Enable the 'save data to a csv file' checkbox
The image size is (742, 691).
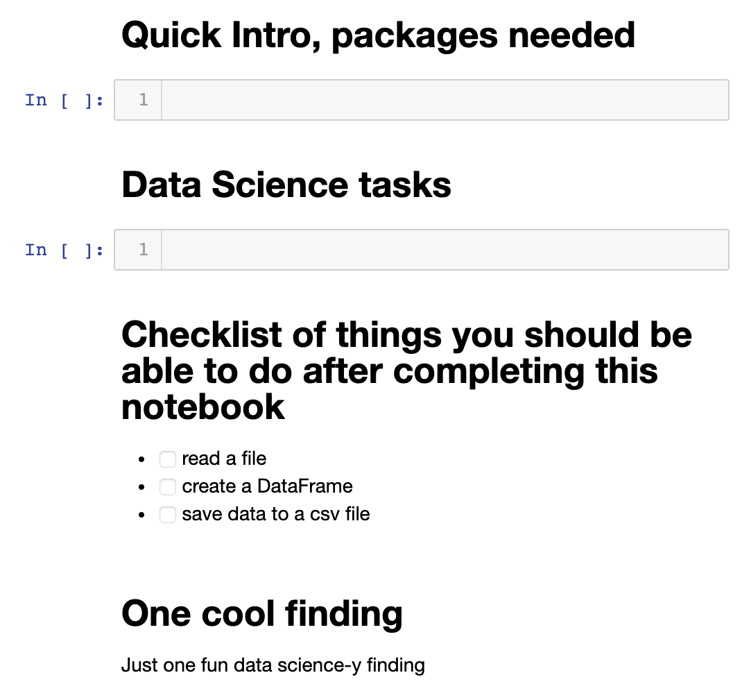click(x=167, y=515)
